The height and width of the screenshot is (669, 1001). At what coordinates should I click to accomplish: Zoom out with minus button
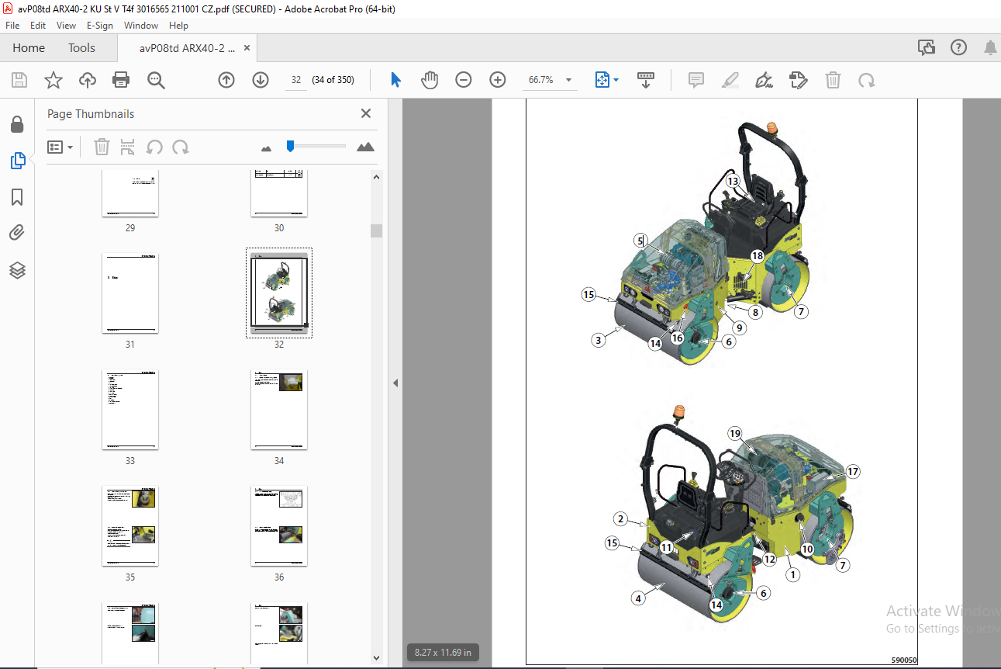[x=464, y=80]
